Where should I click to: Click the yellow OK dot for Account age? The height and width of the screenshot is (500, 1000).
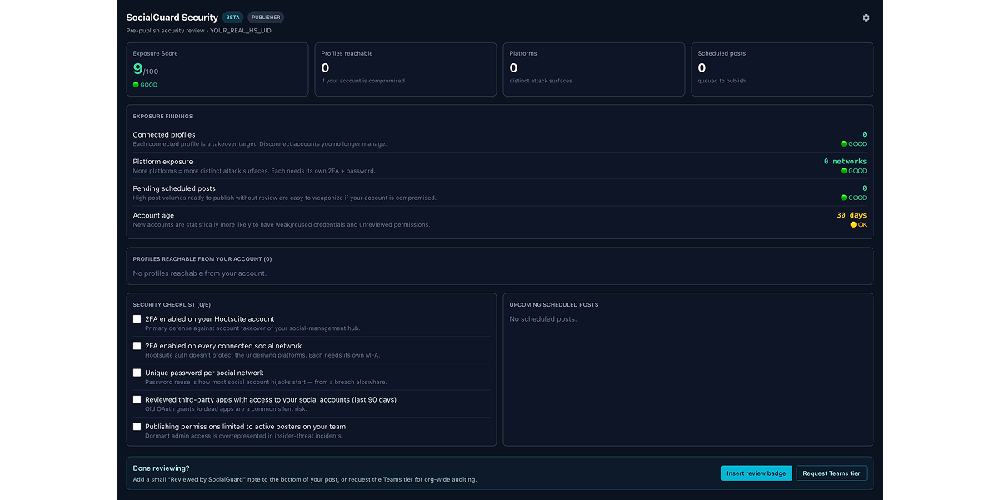point(853,225)
